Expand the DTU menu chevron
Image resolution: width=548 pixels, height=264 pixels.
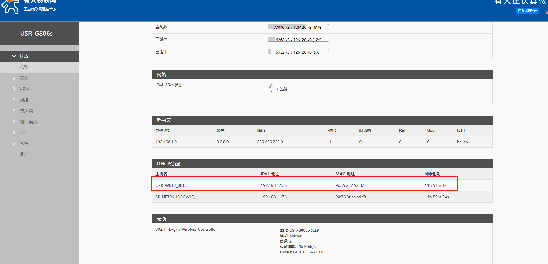pos(14,132)
